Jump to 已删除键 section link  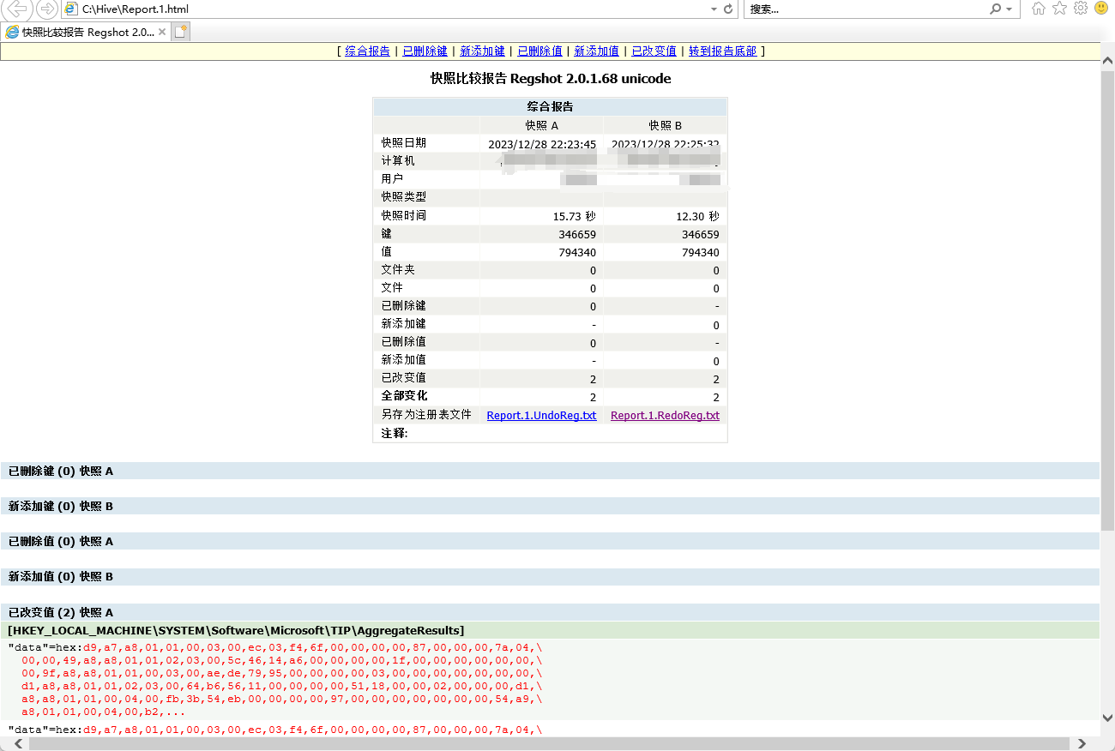[425, 51]
